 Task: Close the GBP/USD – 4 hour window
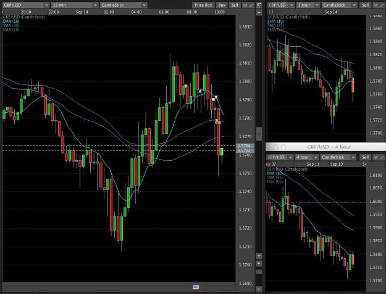[269, 147]
